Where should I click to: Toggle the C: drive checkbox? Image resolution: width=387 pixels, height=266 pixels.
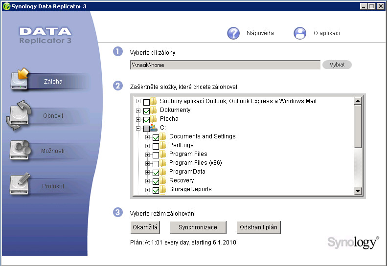pyautogui.click(x=146, y=129)
